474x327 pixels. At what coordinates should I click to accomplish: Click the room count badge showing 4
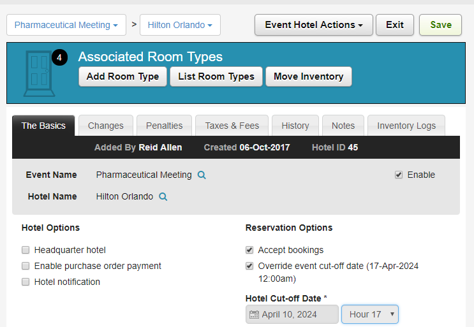[59, 58]
